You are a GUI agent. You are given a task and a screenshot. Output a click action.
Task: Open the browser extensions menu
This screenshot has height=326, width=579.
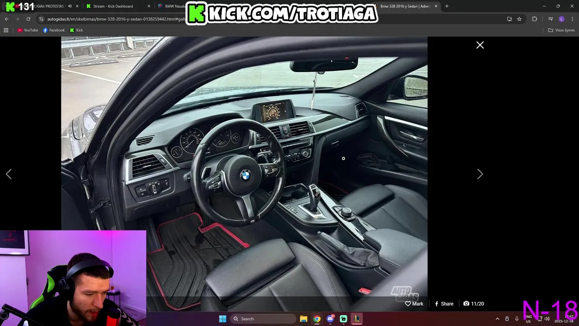pyautogui.click(x=535, y=19)
